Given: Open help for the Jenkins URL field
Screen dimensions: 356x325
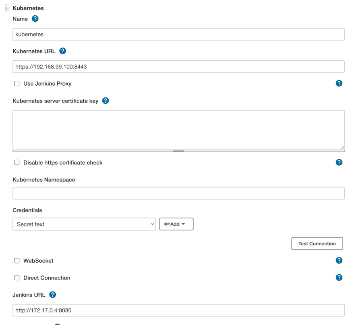Looking at the screenshot, I should coord(52,294).
